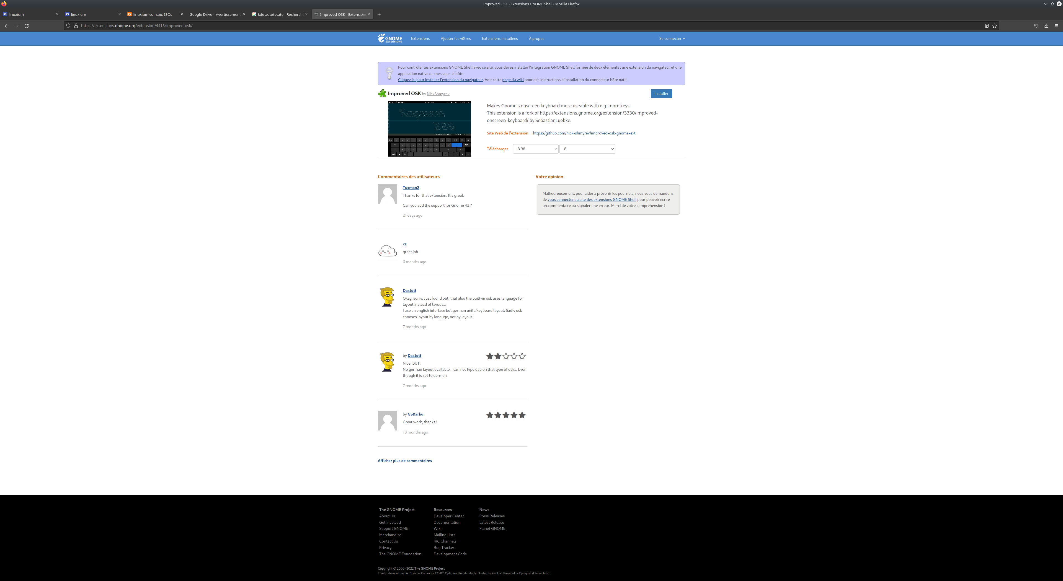Open the Firefox hamburger application menu
Viewport: 1063px width, 581px height.
1056,25
